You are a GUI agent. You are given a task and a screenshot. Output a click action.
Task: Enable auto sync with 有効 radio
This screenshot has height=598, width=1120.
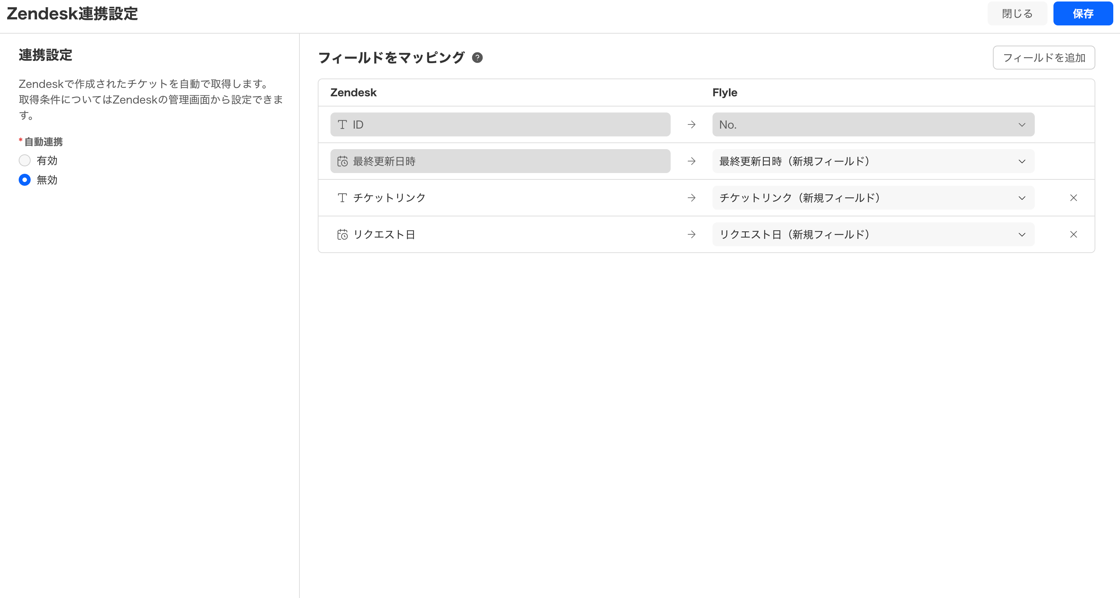click(25, 160)
